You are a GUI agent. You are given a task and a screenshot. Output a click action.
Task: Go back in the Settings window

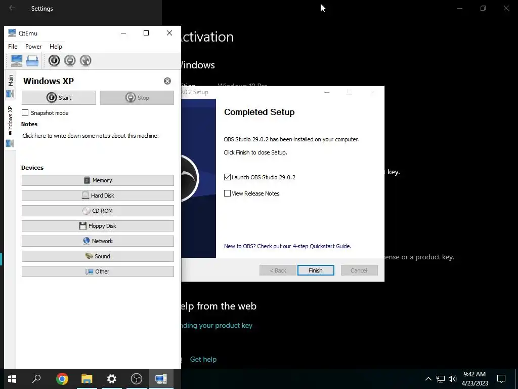pos(12,8)
